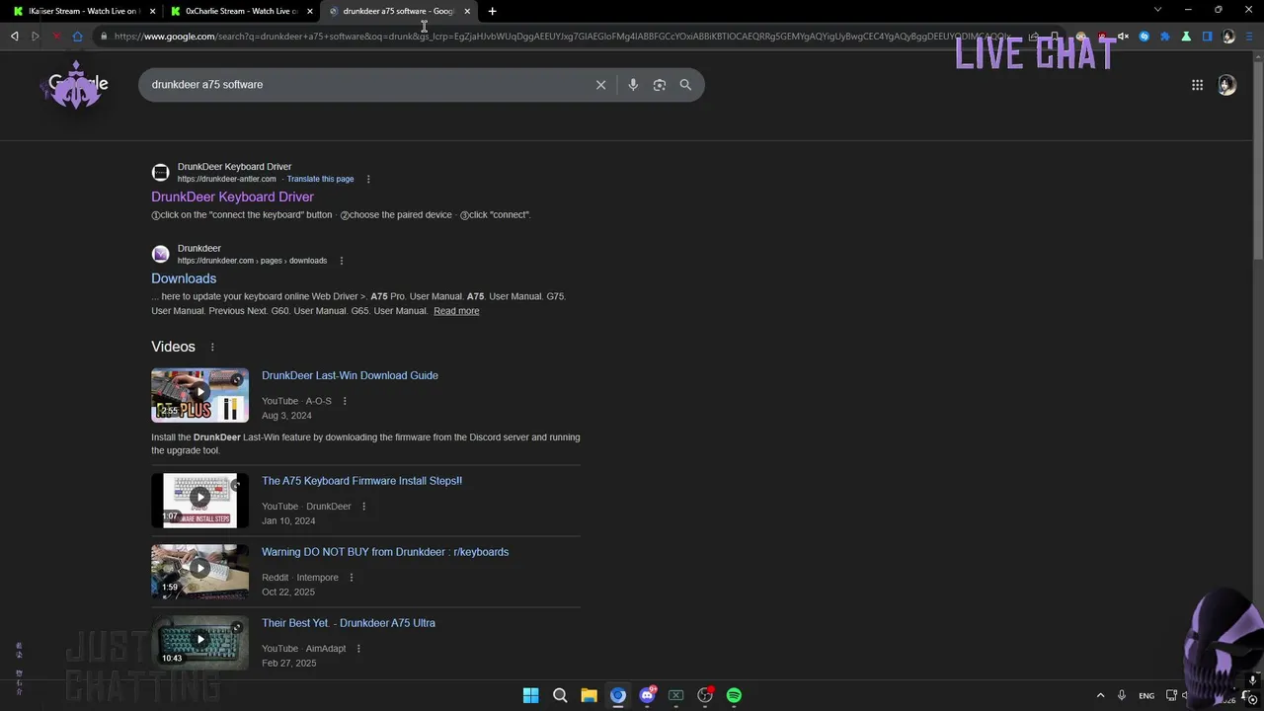Click the ENG language indicator
The width and height of the screenshot is (1264, 711).
(x=1146, y=695)
